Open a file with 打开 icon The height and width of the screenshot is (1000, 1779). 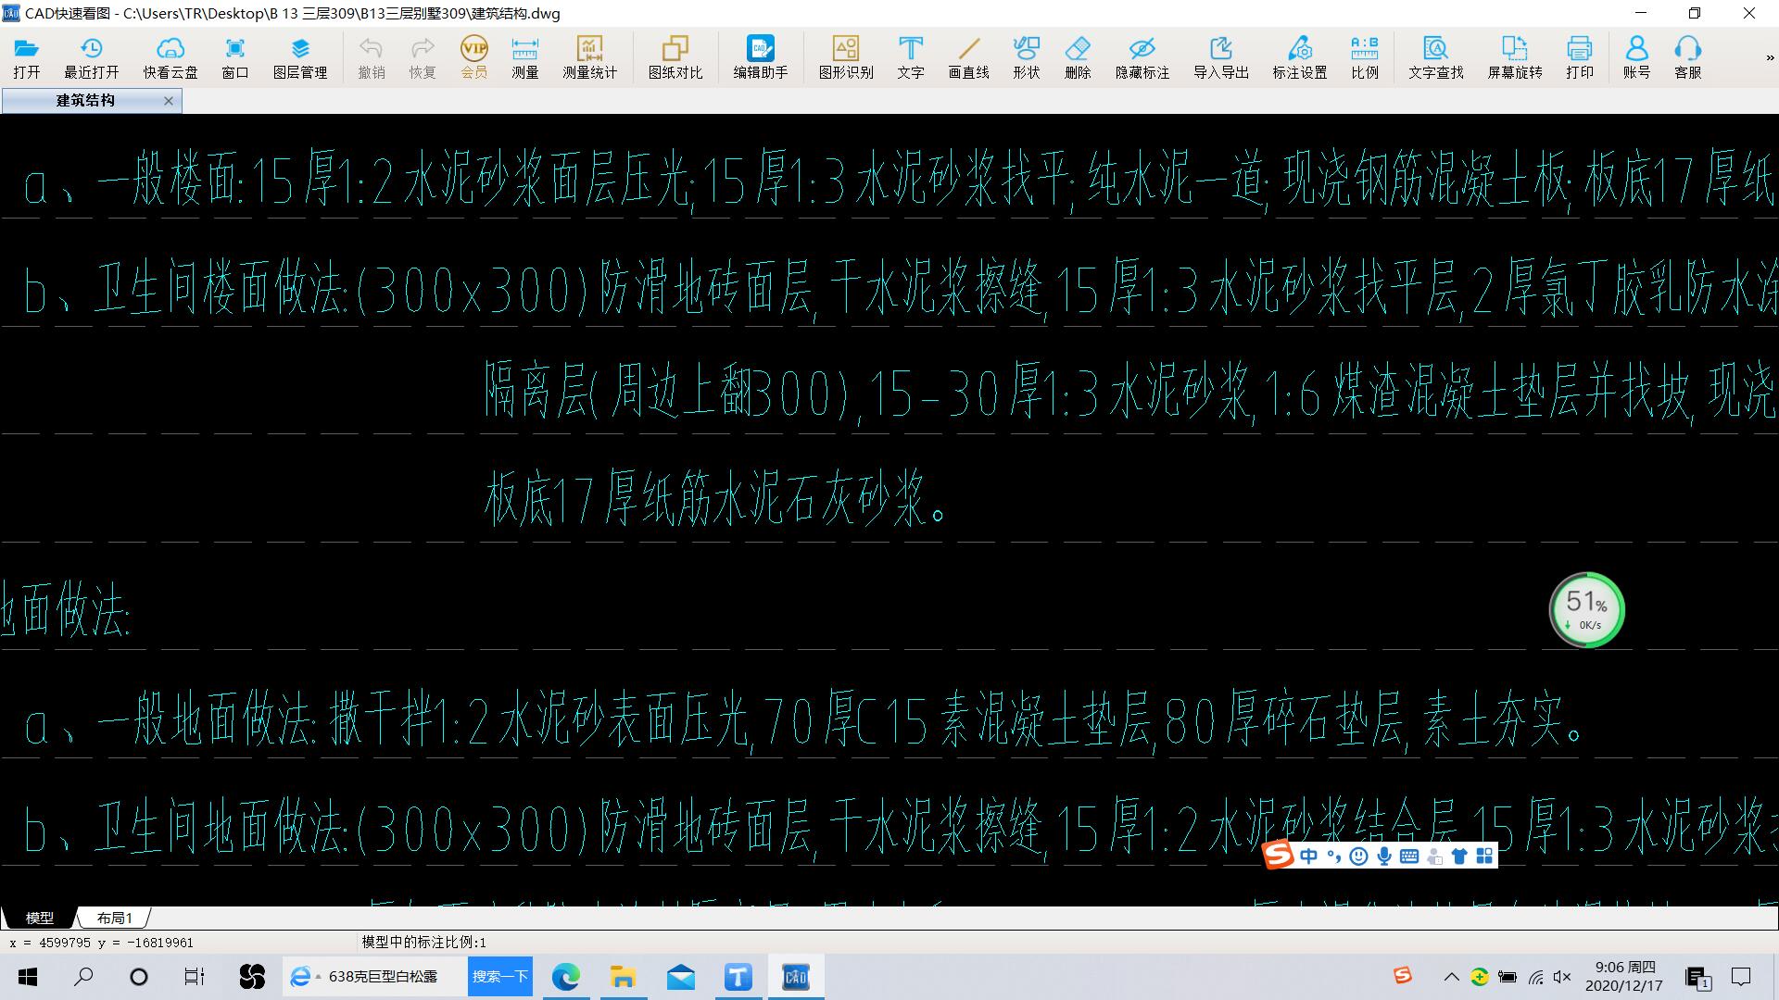click(x=26, y=57)
